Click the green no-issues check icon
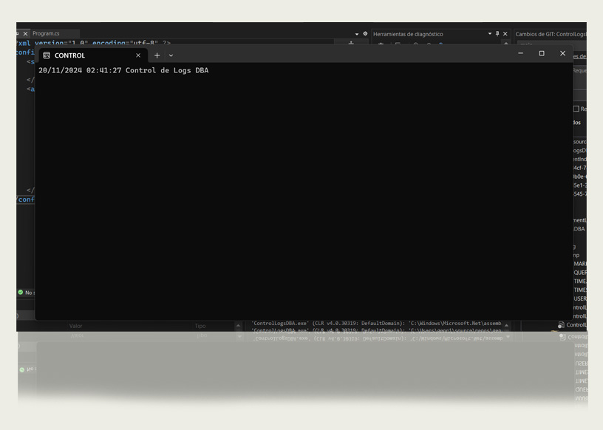 21,293
